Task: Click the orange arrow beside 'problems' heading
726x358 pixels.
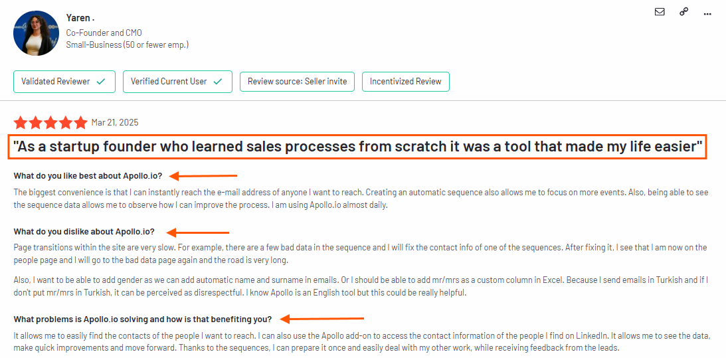Action: [322, 319]
